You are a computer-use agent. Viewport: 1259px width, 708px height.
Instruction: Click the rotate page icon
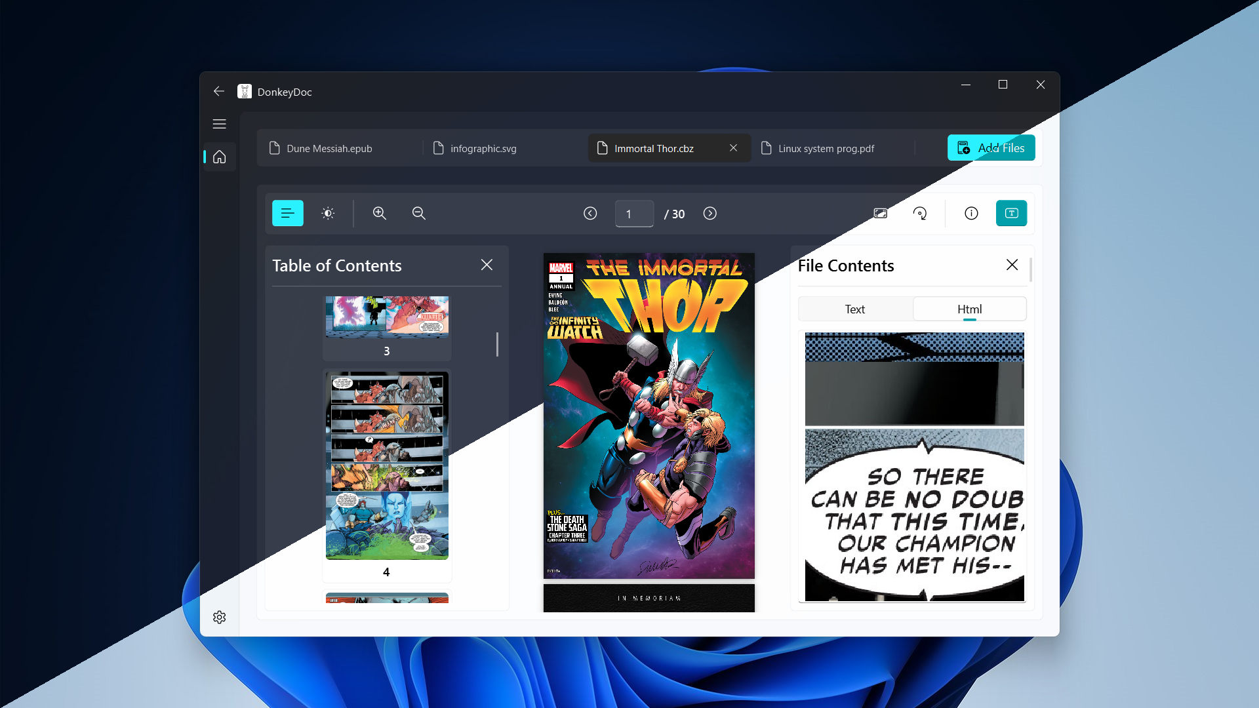[x=920, y=213]
